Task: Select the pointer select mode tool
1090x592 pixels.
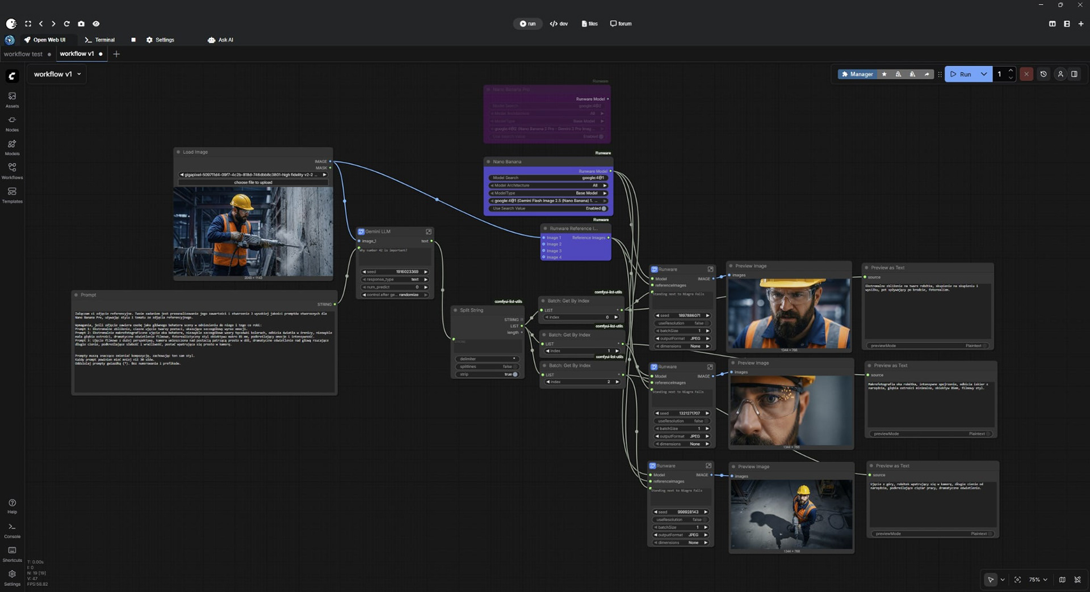Action: click(x=991, y=580)
